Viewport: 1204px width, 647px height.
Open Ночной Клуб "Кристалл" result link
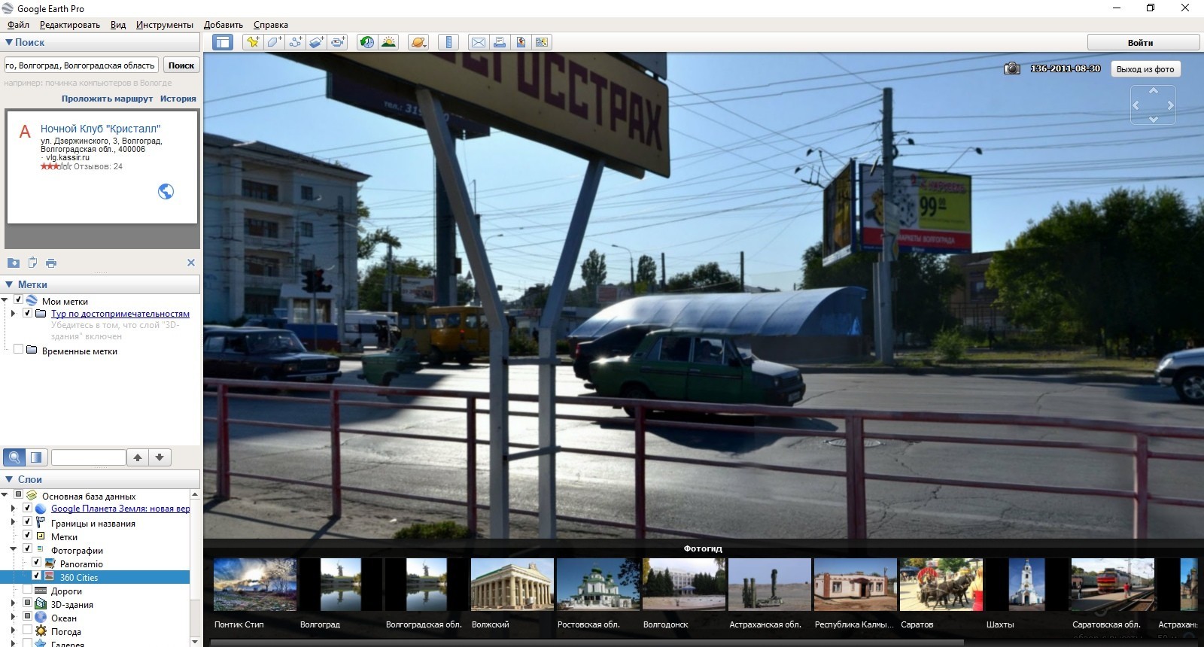pyautogui.click(x=100, y=129)
